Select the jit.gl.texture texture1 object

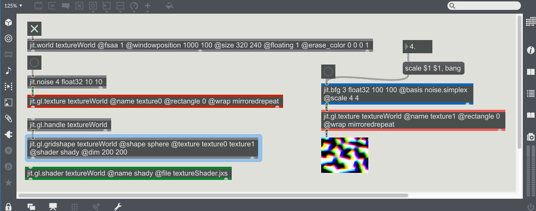coord(413,121)
